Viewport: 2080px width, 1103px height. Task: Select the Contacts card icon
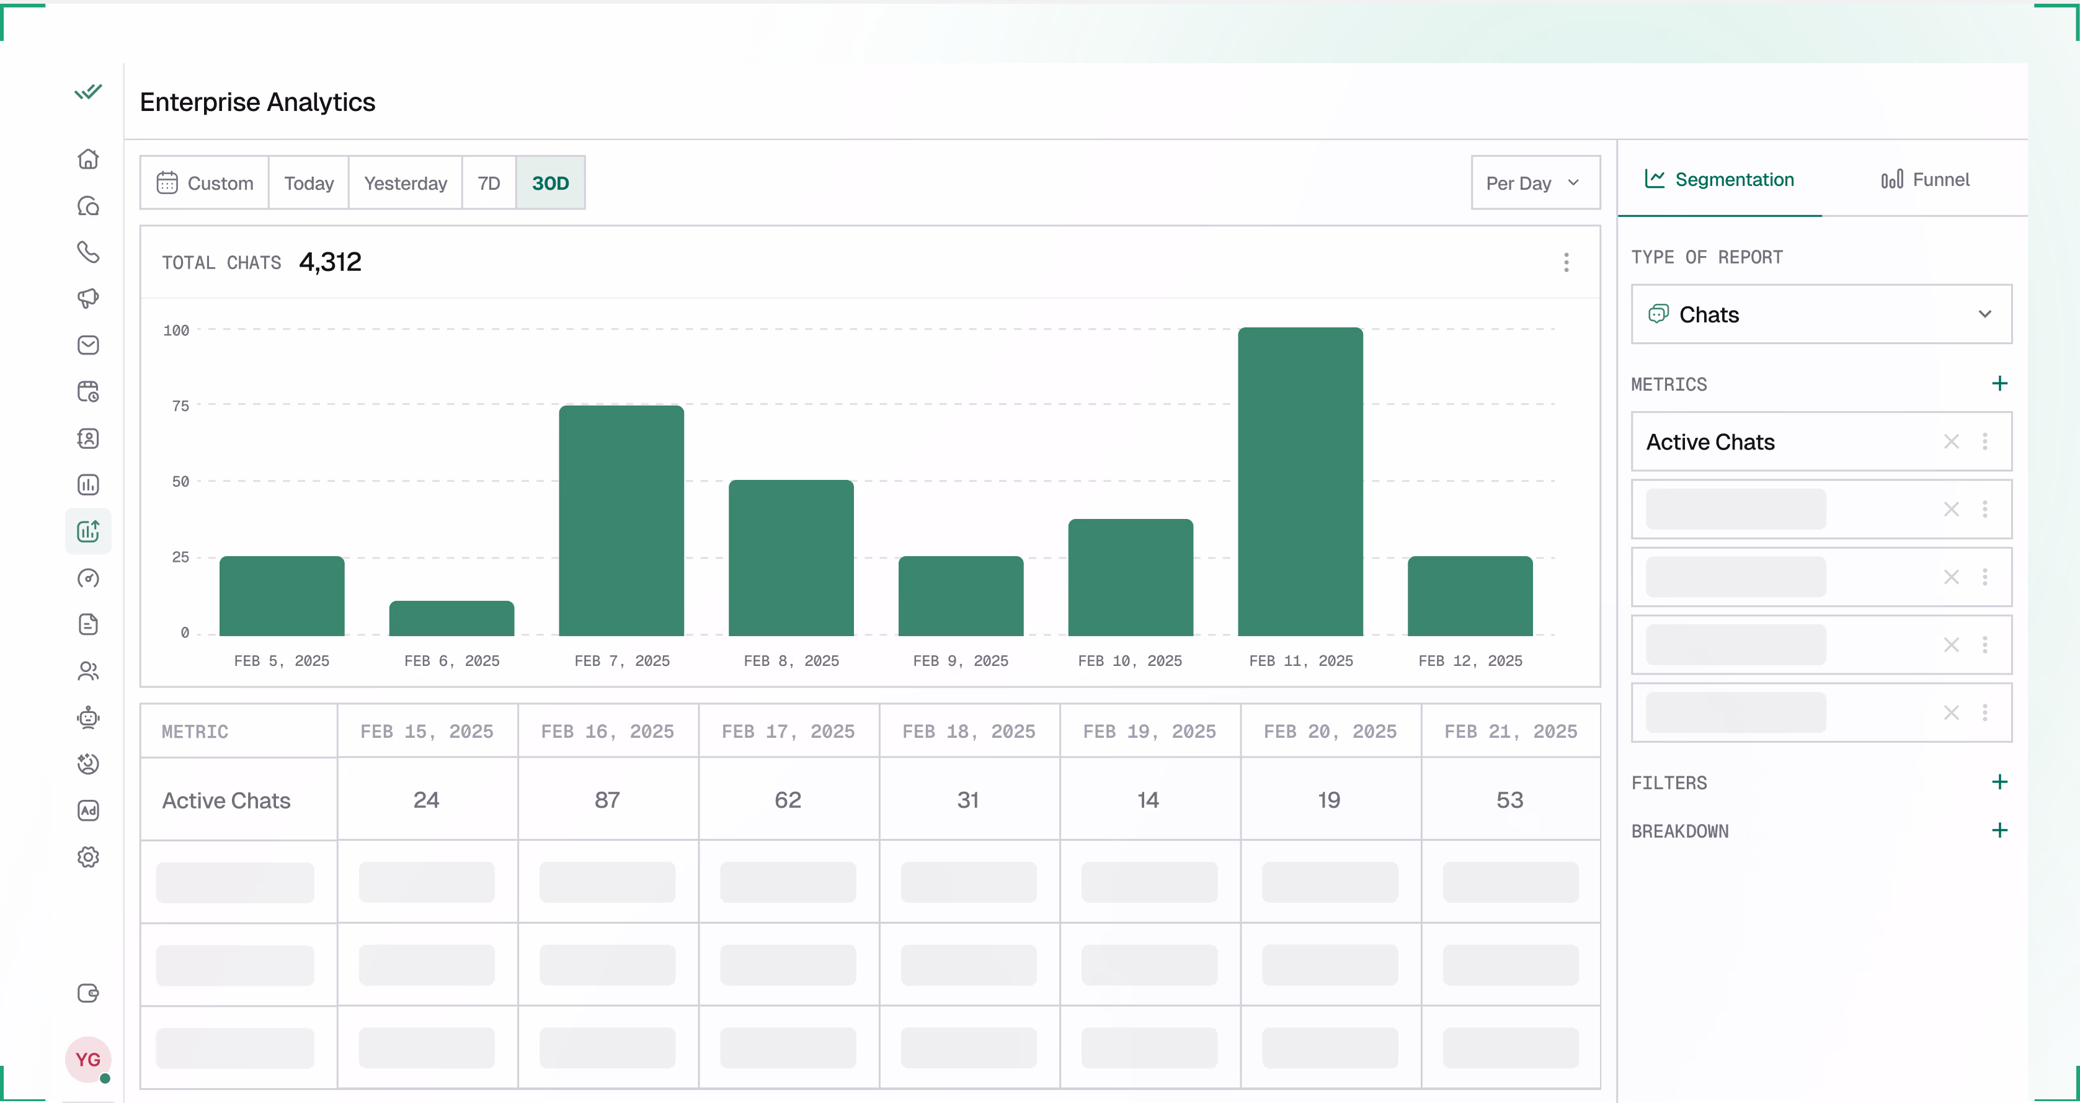click(x=88, y=438)
